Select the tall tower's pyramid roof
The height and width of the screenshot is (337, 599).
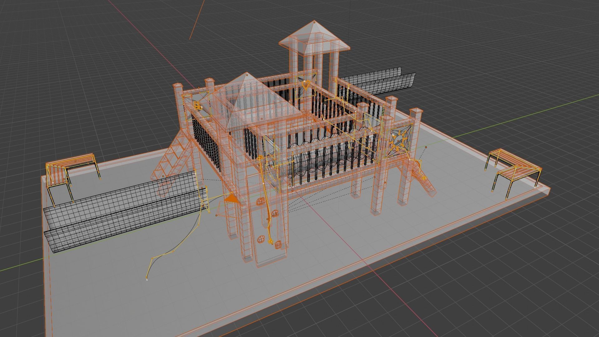pos(314,38)
